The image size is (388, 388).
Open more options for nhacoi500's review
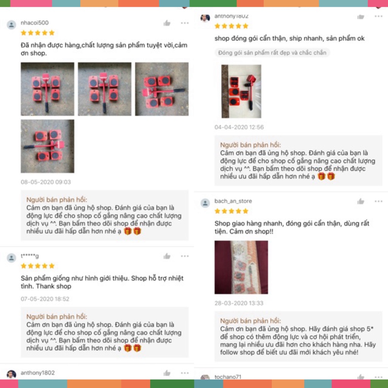pos(185,23)
